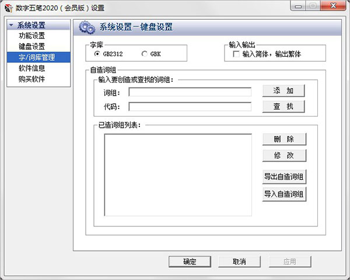Click the 查找 button
This screenshot has width=350, height=280.
(283, 106)
